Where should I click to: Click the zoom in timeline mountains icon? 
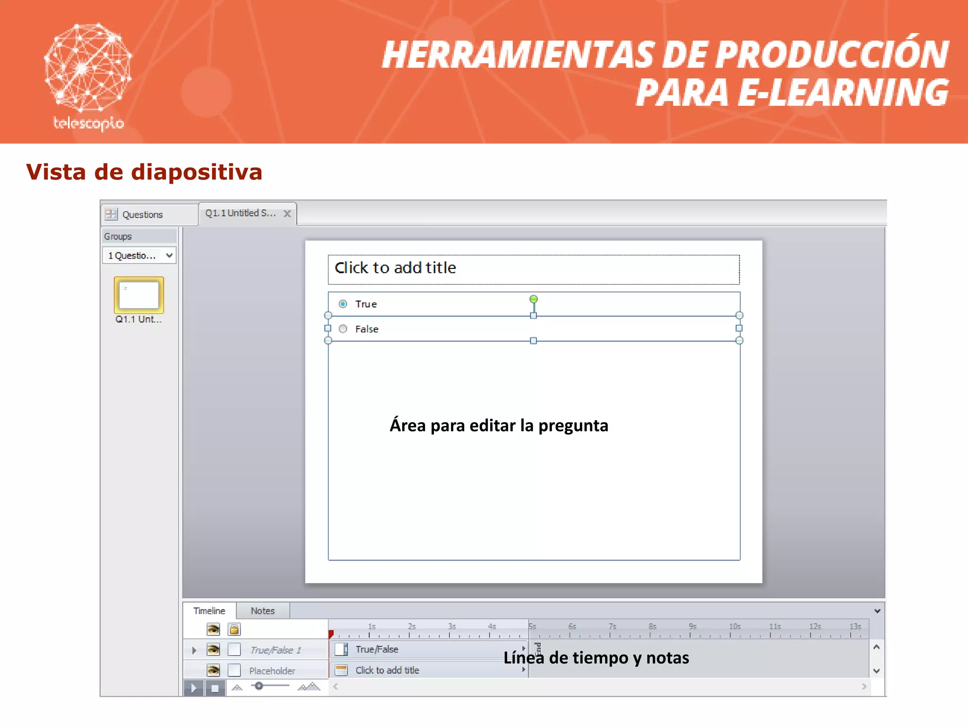[x=309, y=687]
